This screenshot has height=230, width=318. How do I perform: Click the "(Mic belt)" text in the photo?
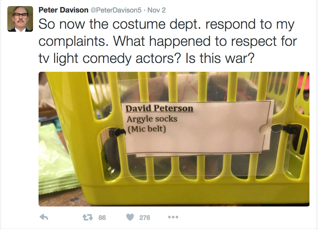point(147,129)
